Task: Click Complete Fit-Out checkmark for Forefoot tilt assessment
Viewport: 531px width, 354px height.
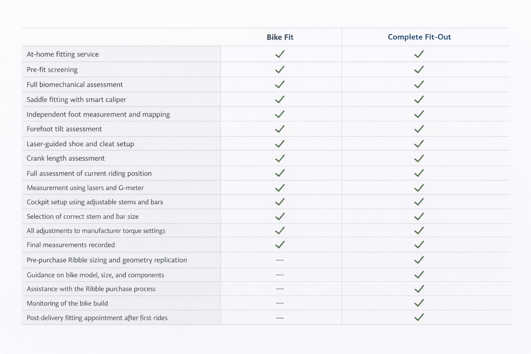Action: point(419,129)
